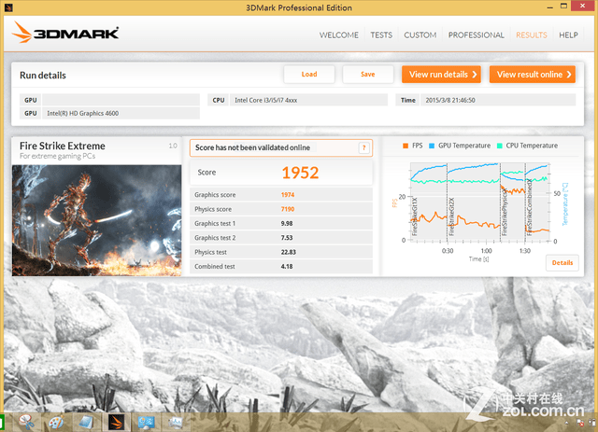This screenshot has width=598, height=432.
Task: Open Details of the performance graph
Action: pyautogui.click(x=562, y=262)
